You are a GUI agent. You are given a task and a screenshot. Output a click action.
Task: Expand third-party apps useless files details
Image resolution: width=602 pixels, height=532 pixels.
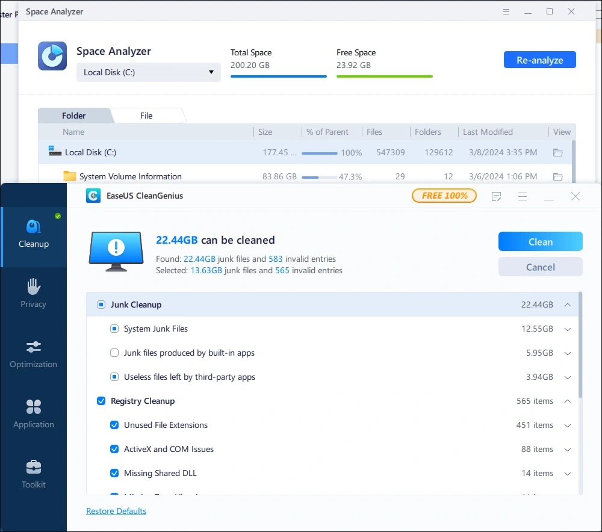[x=568, y=377]
